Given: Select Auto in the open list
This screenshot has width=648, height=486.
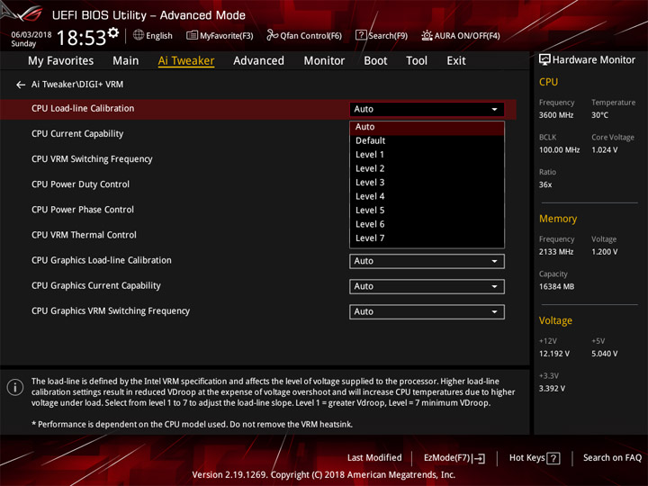Looking at the screenshot, I should click(427, 127).
